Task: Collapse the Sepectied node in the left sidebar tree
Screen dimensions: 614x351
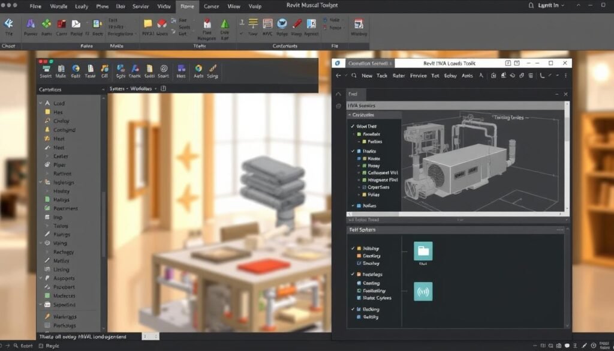Action: tap(41, 304)
